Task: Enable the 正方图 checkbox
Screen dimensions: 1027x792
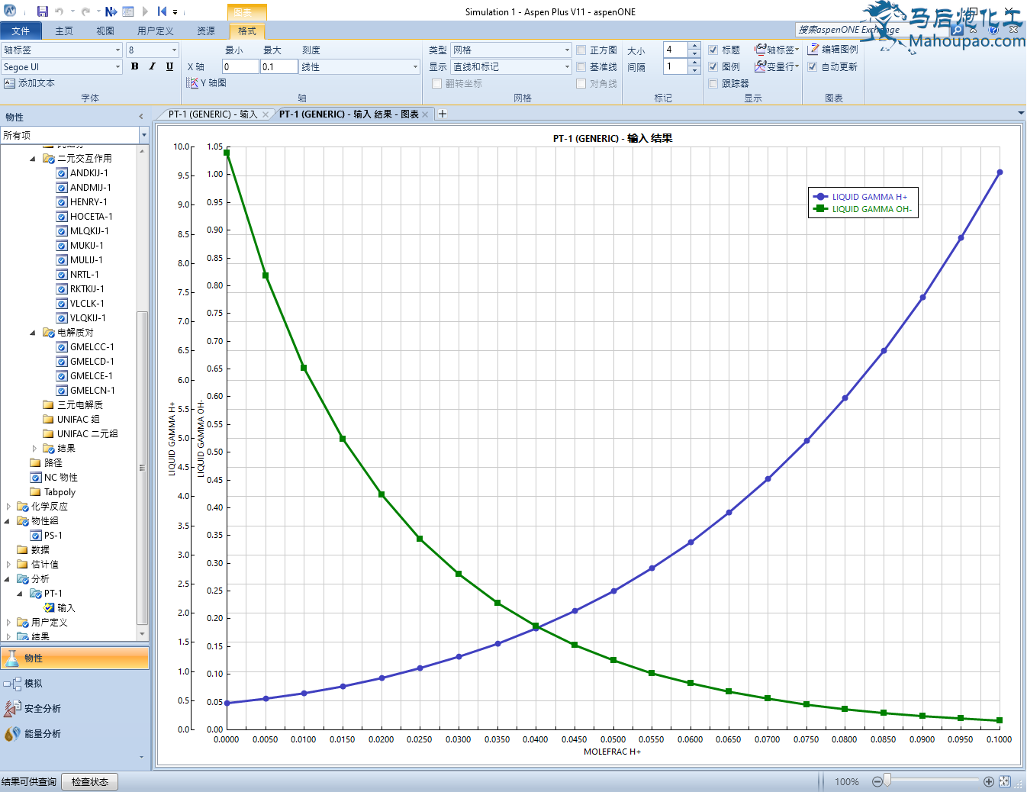Action: click(x=581, y=50)
